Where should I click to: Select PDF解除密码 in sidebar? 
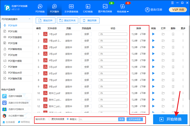click(x=16, y=49)
